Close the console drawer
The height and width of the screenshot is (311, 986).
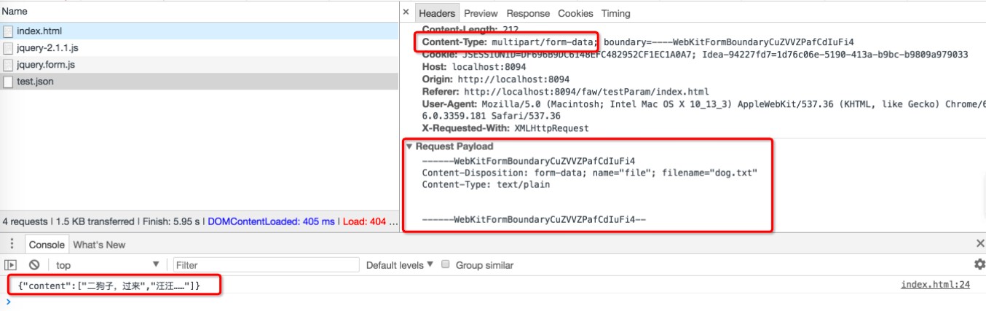tap(979, 243)
